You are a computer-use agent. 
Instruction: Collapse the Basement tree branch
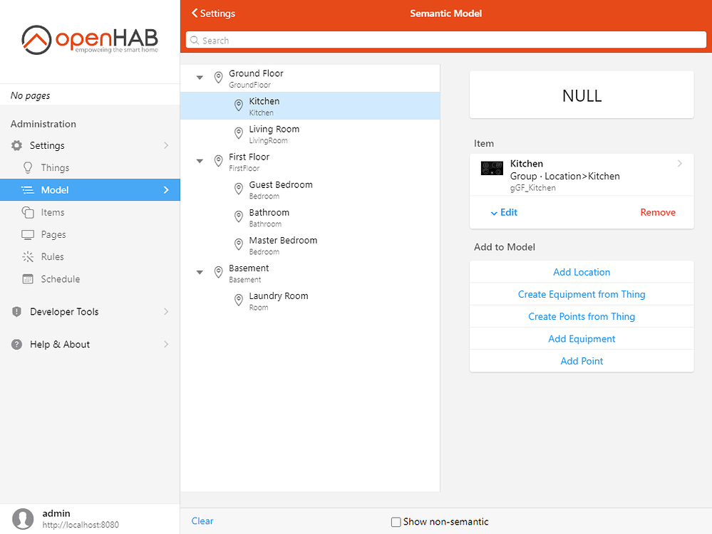(x=200, y=272)
